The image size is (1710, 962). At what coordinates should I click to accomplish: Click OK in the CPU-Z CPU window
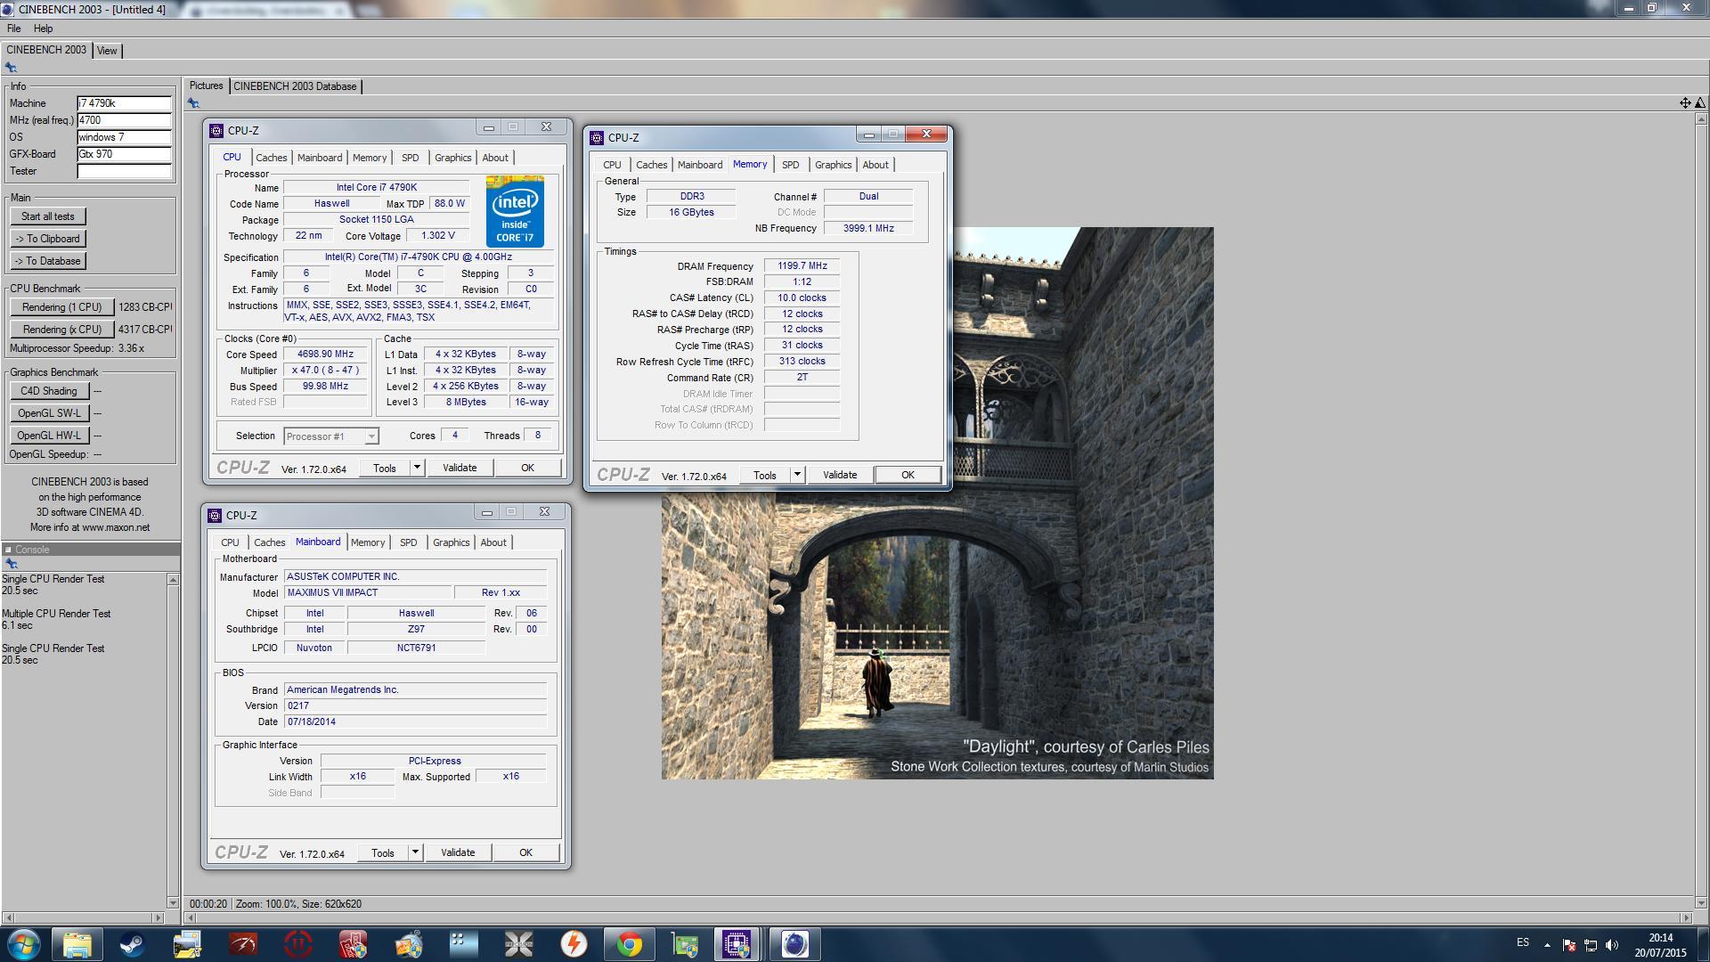527,468
